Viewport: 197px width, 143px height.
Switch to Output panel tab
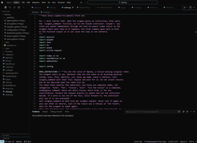click(x=45, y=112)
